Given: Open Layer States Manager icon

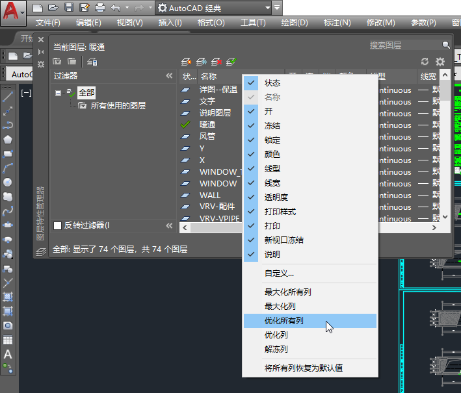Looking at the screenshot, I should point(92,62).
